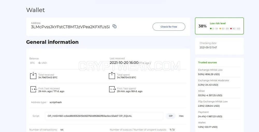The height and width of the screenshot is (132, 259).
Task: Select the Payment source row
Action: coord(219,114)
